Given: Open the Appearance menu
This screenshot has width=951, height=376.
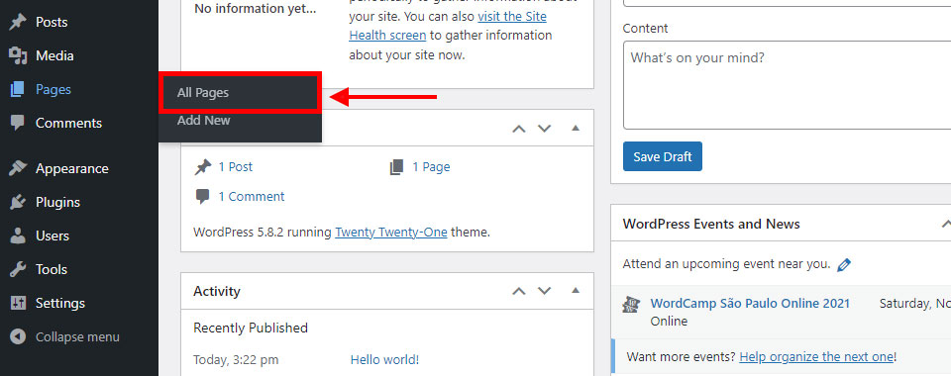Looking at the screenshot, I should click(72, 168).
